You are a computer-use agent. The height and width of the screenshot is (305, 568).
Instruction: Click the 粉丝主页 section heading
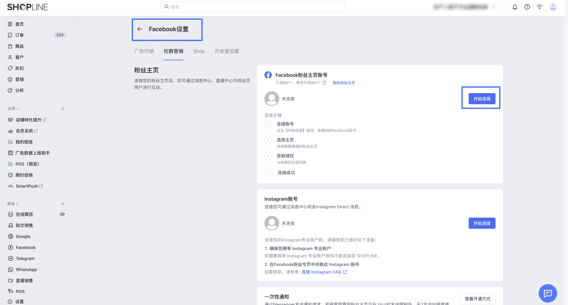[x=146, y=70]
